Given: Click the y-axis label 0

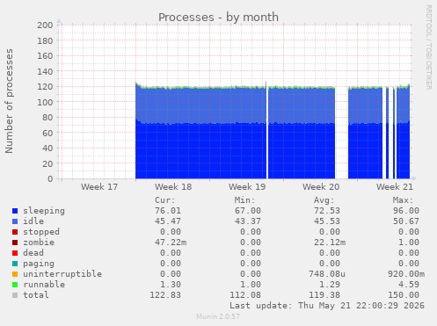Looking at the screenshot, I should click(x=50, y=179).
